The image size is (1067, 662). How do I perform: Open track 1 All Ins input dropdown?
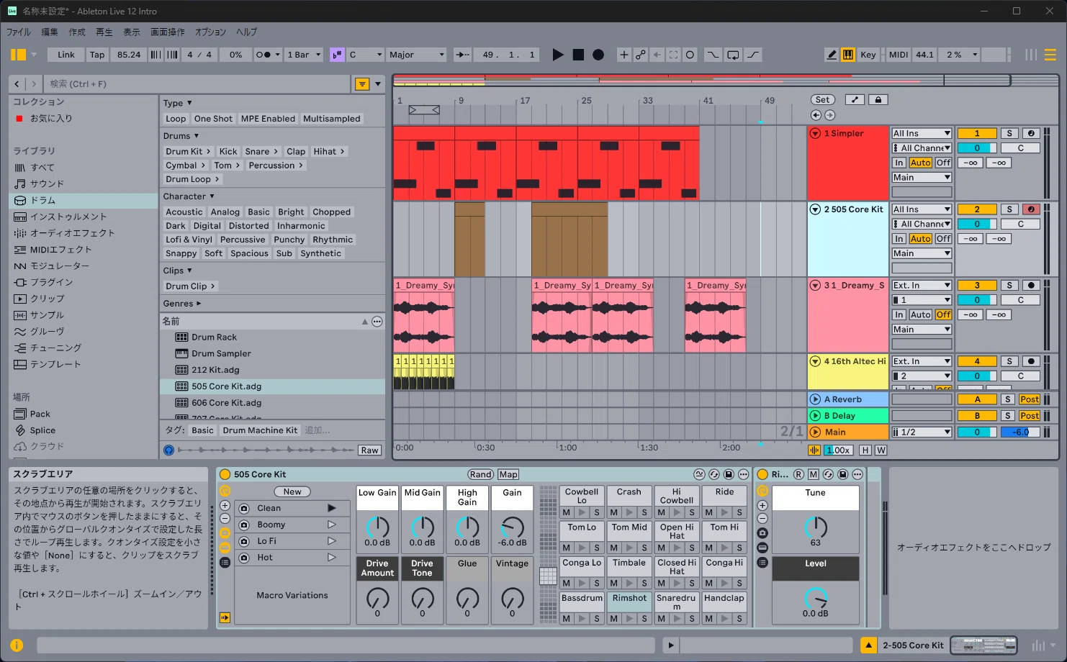[x=922, y=133]
